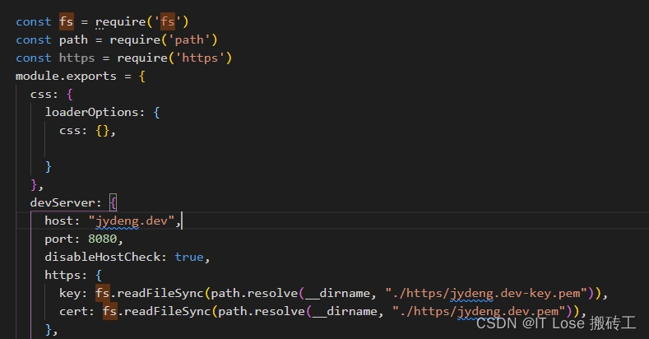Click module.exports text
Viewport: 649px width, 339px height.
(x=66, y=77)
